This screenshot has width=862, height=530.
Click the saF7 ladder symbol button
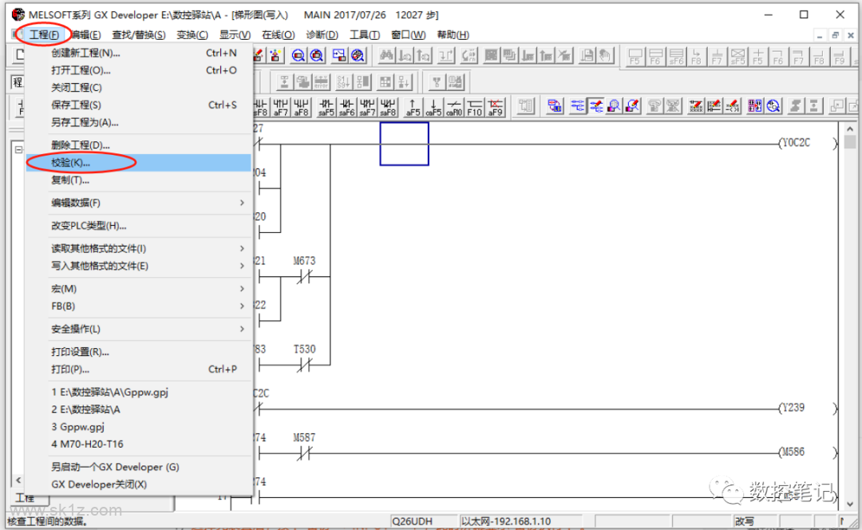[367, 107]
